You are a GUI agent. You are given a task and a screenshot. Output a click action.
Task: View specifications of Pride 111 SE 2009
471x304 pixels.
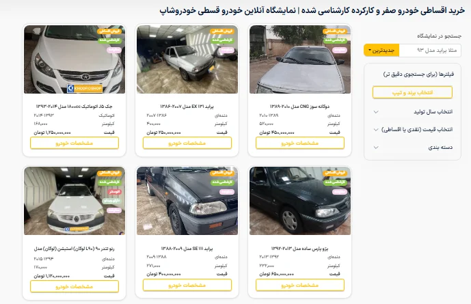click(187, 285)
